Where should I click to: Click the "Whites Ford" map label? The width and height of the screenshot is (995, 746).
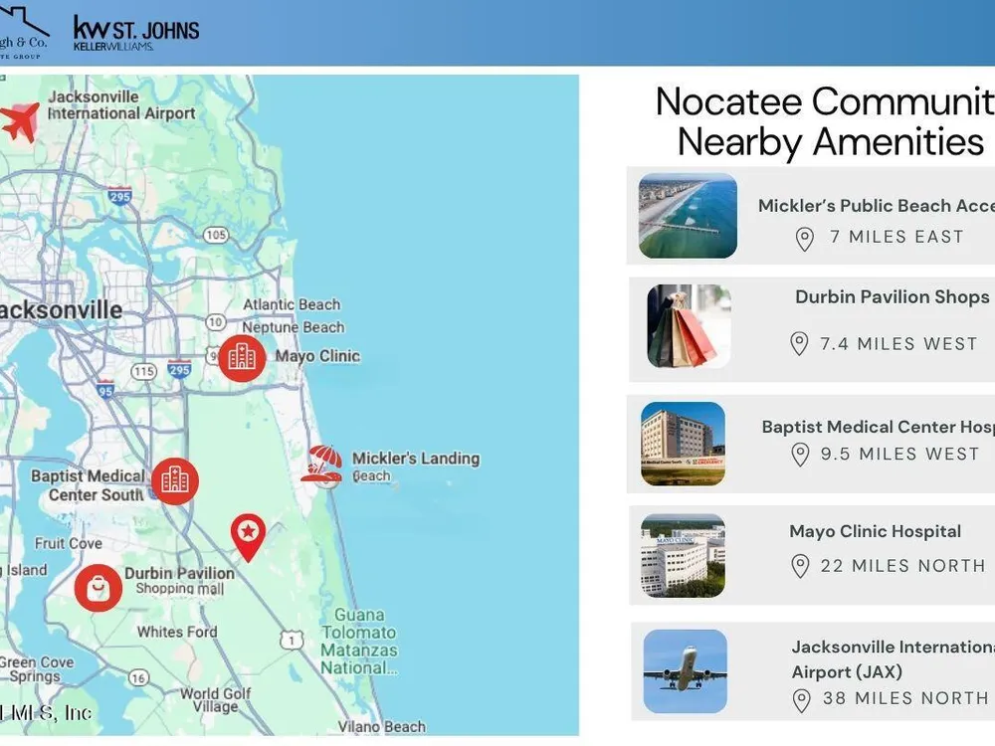177,632
